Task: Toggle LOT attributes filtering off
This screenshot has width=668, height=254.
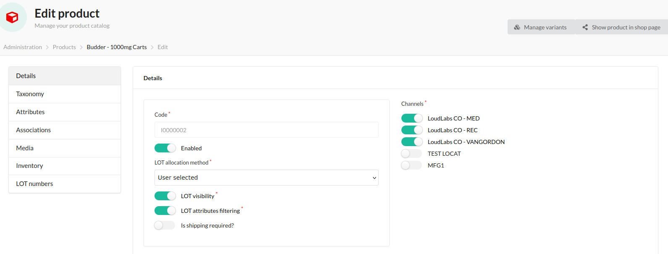Action: pyautogui.click(x=165, y=211)
